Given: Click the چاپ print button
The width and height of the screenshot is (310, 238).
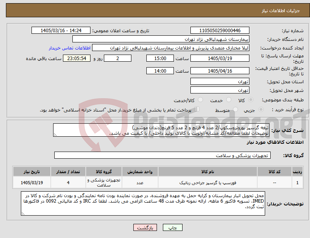Looking at the screenshot, I should click(x=173, y=227).
